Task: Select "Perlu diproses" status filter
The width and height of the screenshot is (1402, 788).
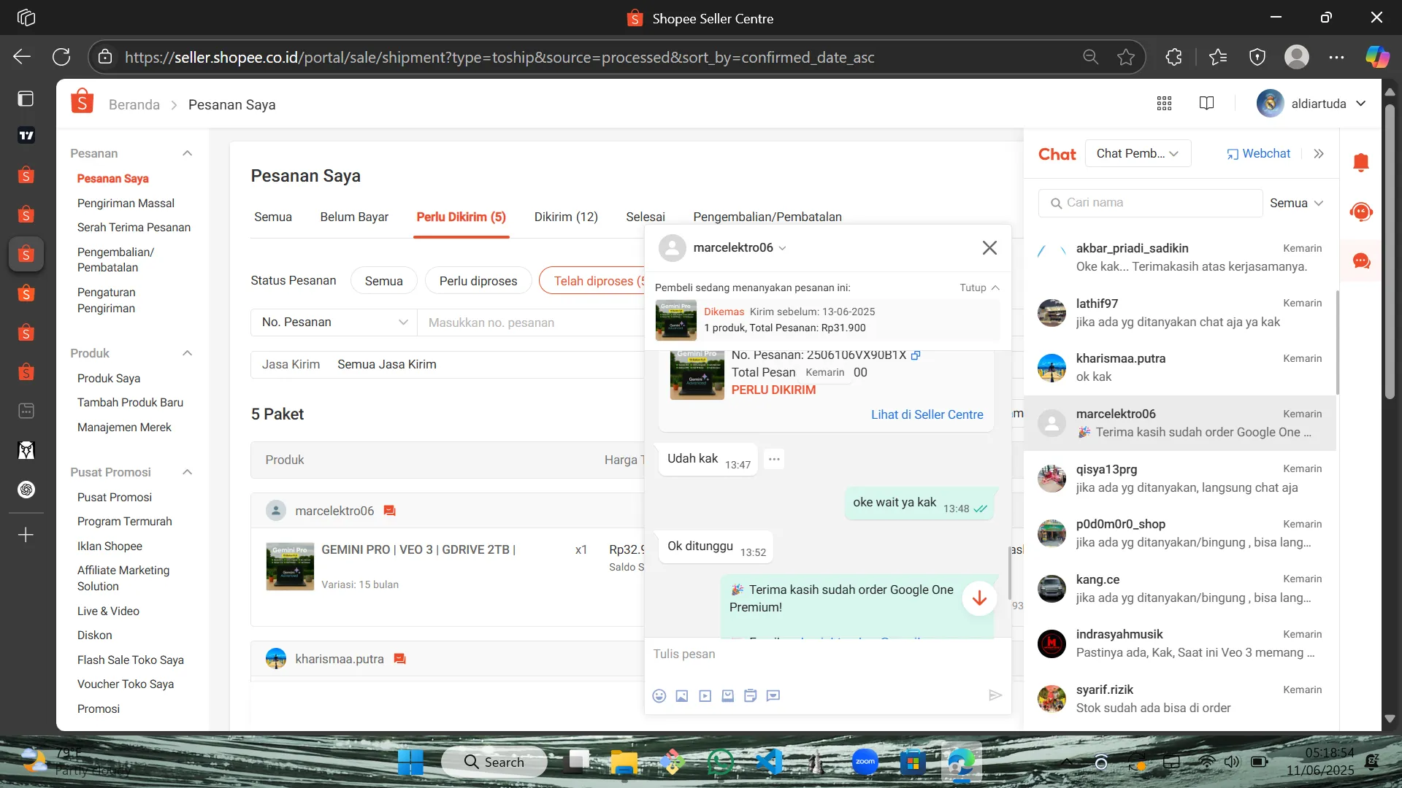Action: tap(478, 281)
